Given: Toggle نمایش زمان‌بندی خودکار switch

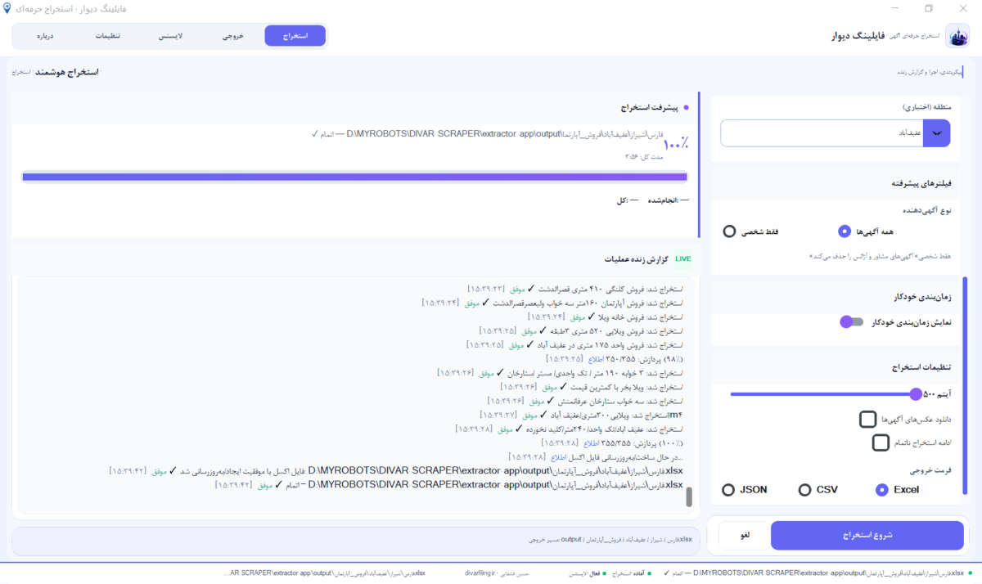Looking at the screenshot, I should coord(852,322).
